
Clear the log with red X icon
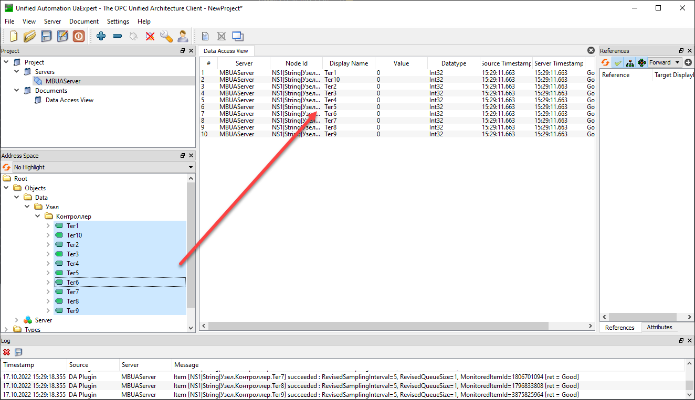coord(7,352)
